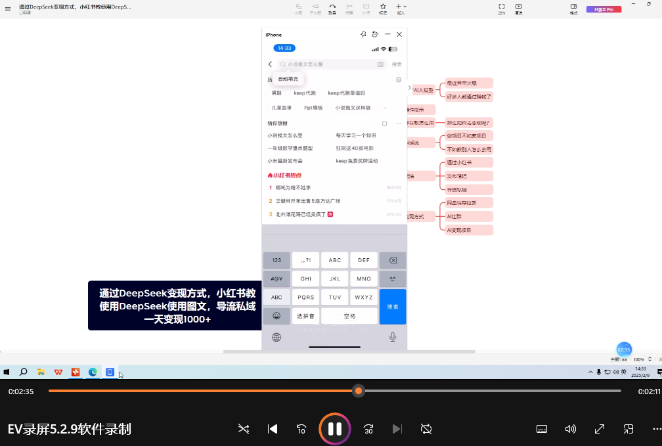Tap the suggestion 小说推文怎么整
662x446 pixels.
coord(285,135)
